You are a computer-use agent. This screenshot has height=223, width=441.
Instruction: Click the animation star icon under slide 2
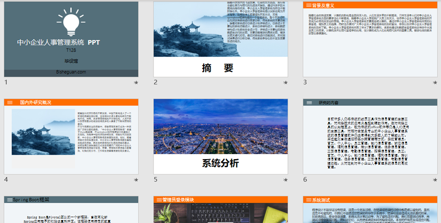(286, 83)
